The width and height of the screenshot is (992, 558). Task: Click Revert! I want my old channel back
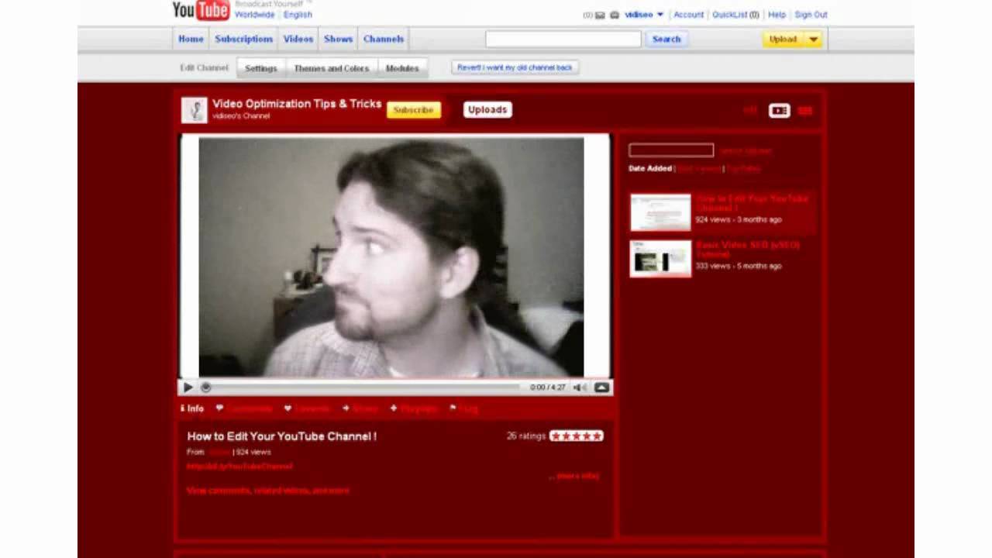coord(515,68)
